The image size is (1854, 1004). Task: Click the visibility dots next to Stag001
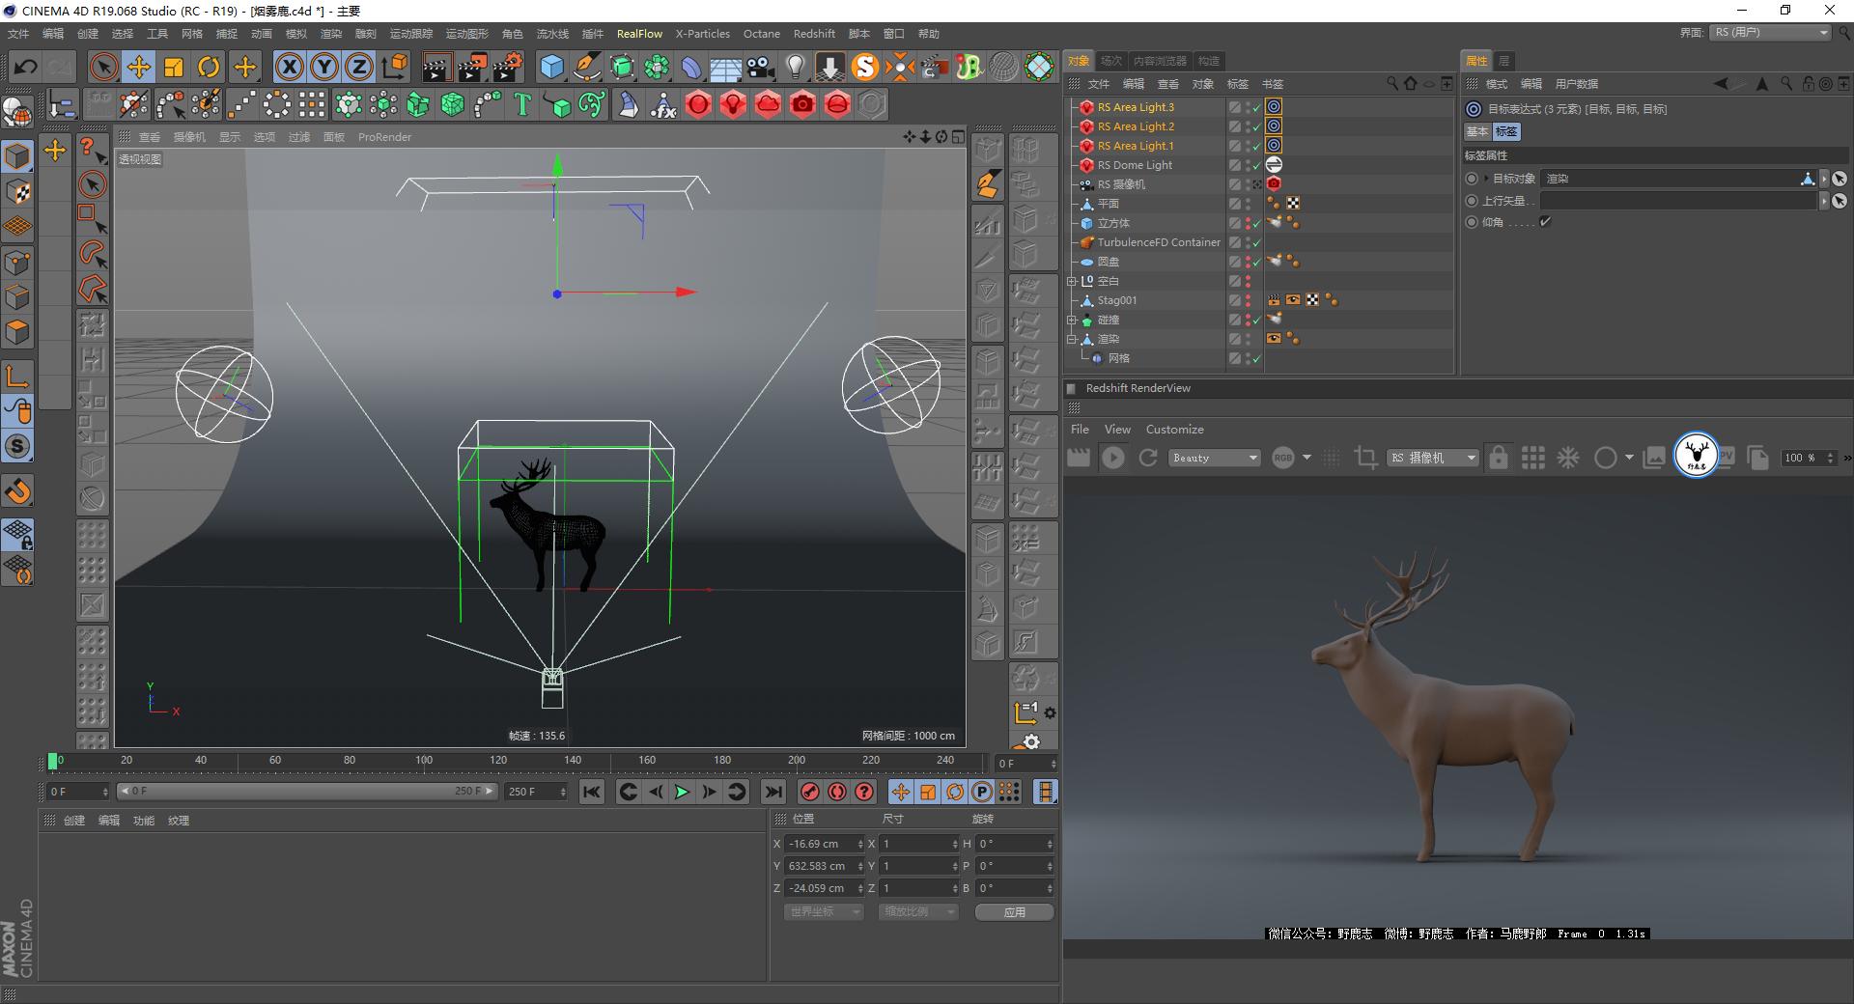(x=1248, y=300)
